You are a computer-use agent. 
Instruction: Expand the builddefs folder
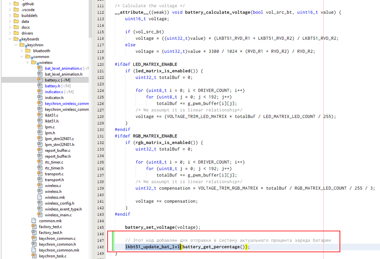pyautogui.click(x=10, y=16)
